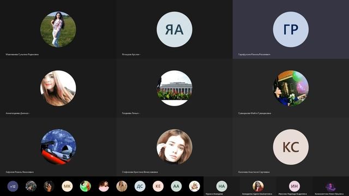Click the name label under space car avatar
Image resolution: width=349 pixels, height=196 pixels.
(20, 172)
